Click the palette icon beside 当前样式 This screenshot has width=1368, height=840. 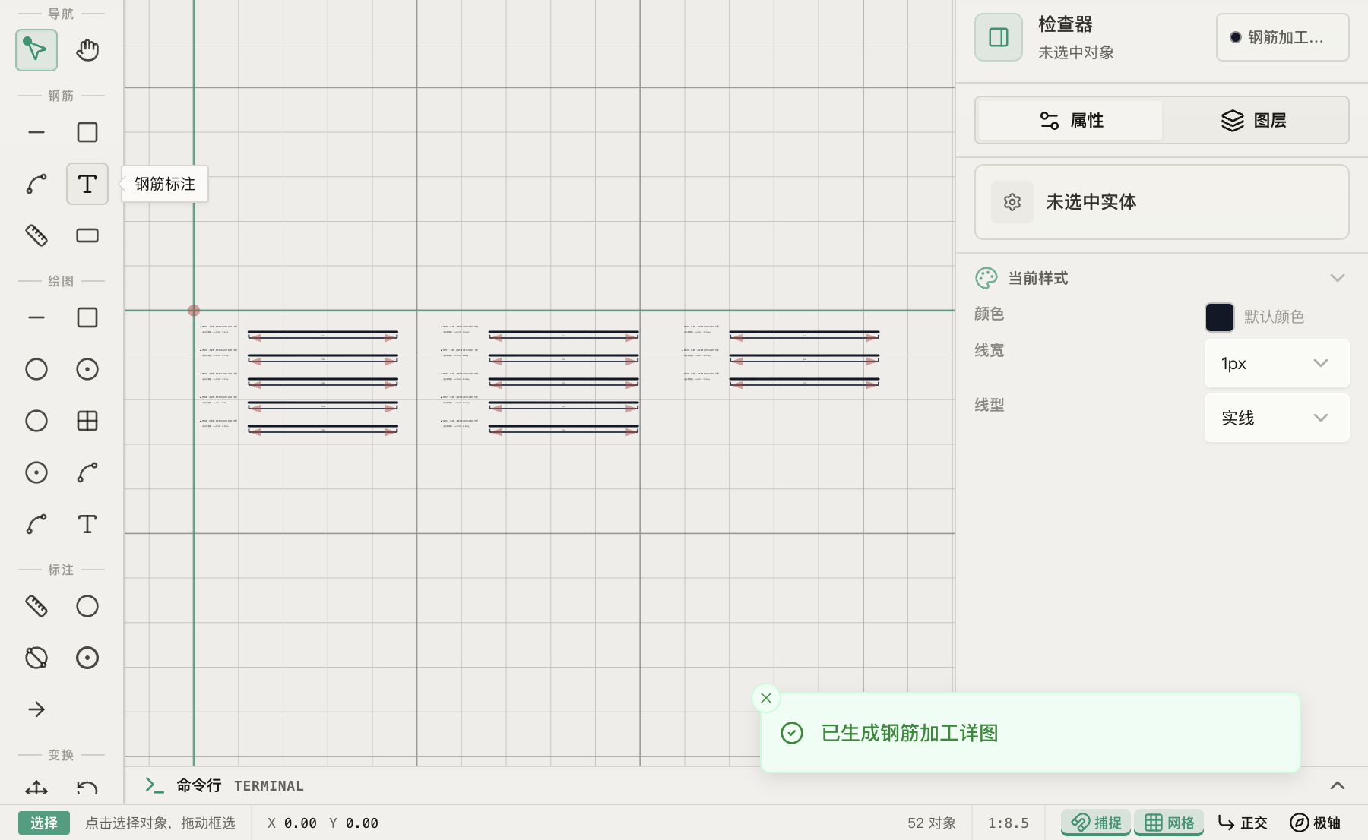(x=986, y=278)
